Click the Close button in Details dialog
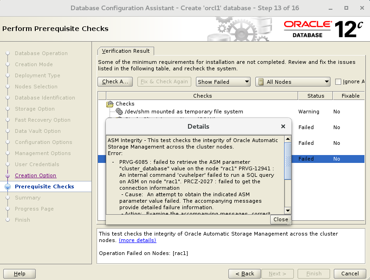The image size is (370, 280). (x=280, y=219)
